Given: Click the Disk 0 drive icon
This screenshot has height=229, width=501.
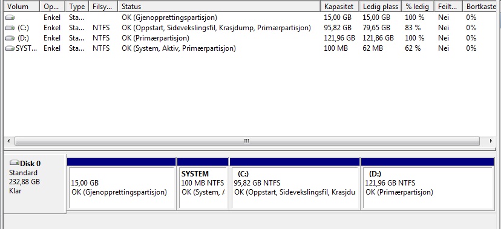Looking at the screenshot, I should tap(15, 163).
